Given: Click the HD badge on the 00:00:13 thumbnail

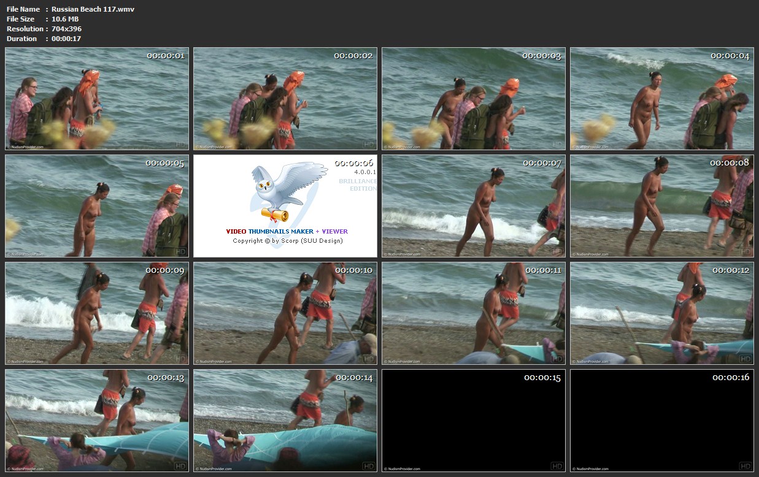Looking at the screenshot, I should pyautogui.click(x=180, y=467).
